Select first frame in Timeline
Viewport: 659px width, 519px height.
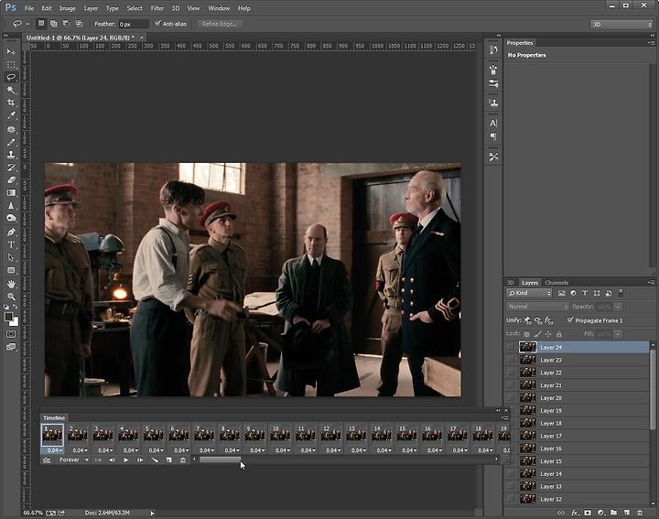coord(98,460)
